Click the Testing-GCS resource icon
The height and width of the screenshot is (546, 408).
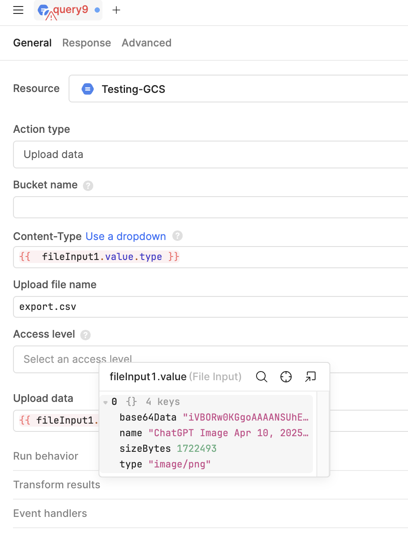click(x=88, y=89)
